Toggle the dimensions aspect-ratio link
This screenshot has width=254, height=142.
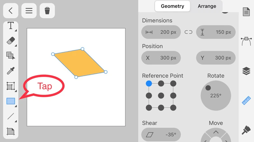(x=189, y=32)
